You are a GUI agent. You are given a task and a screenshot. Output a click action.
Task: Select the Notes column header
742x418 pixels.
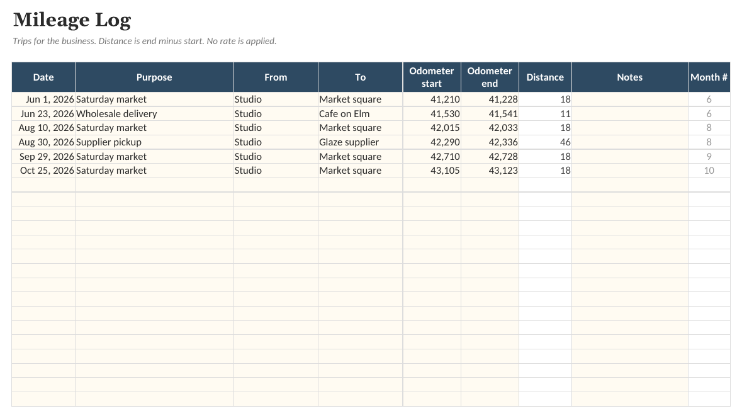(x=630, y=77)
